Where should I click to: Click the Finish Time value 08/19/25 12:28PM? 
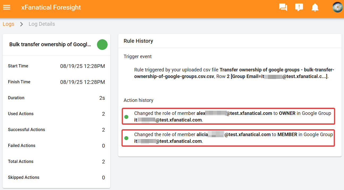pos(83,82)
